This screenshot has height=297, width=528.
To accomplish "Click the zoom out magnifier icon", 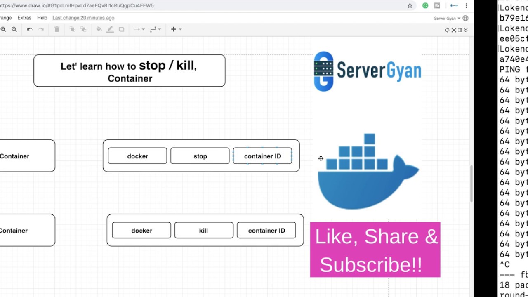I will pos(14,29).
